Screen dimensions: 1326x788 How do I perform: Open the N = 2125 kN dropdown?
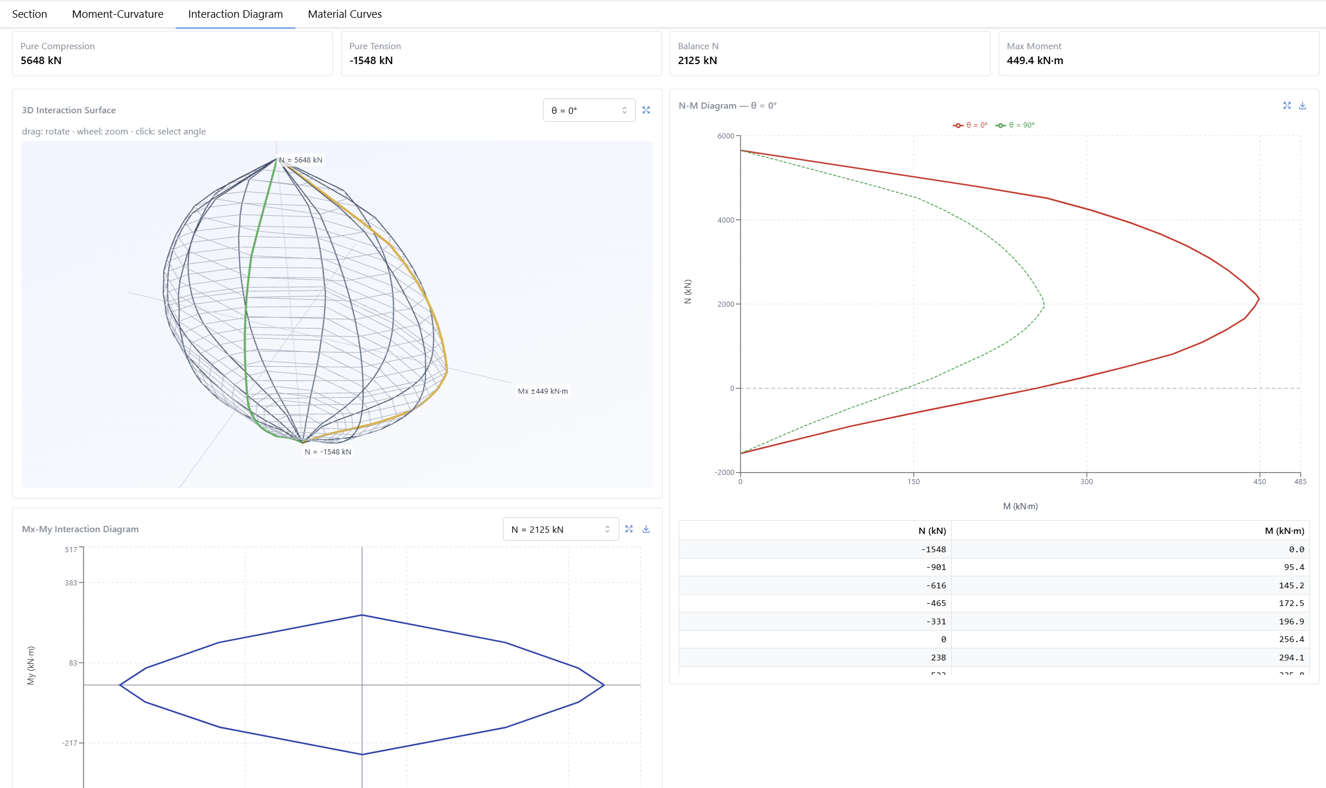click(561, 529)
